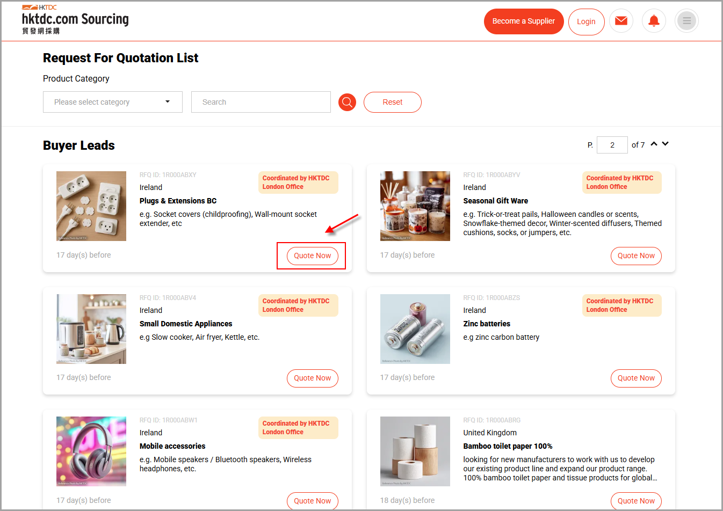This screenshot has width=723, height=511.
Task: Click RFQ ID 1R000ABV4 text
Action: [168, 298]
